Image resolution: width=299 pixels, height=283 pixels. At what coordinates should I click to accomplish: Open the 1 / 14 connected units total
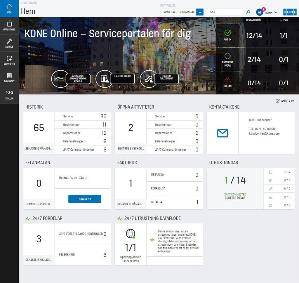point(235,180)
